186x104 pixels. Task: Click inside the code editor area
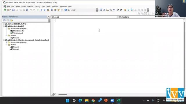tap(119, 55)
